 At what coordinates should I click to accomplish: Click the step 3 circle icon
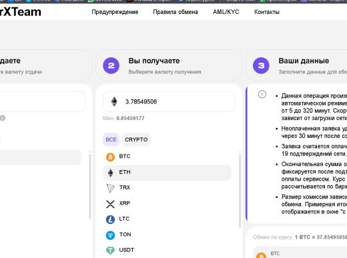pos(261,65)
